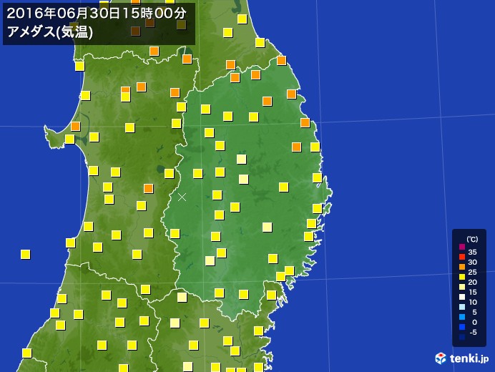Click the (℃) unit label in the legend
Viewport: 495px width, 372px height.
coord(472,239)
